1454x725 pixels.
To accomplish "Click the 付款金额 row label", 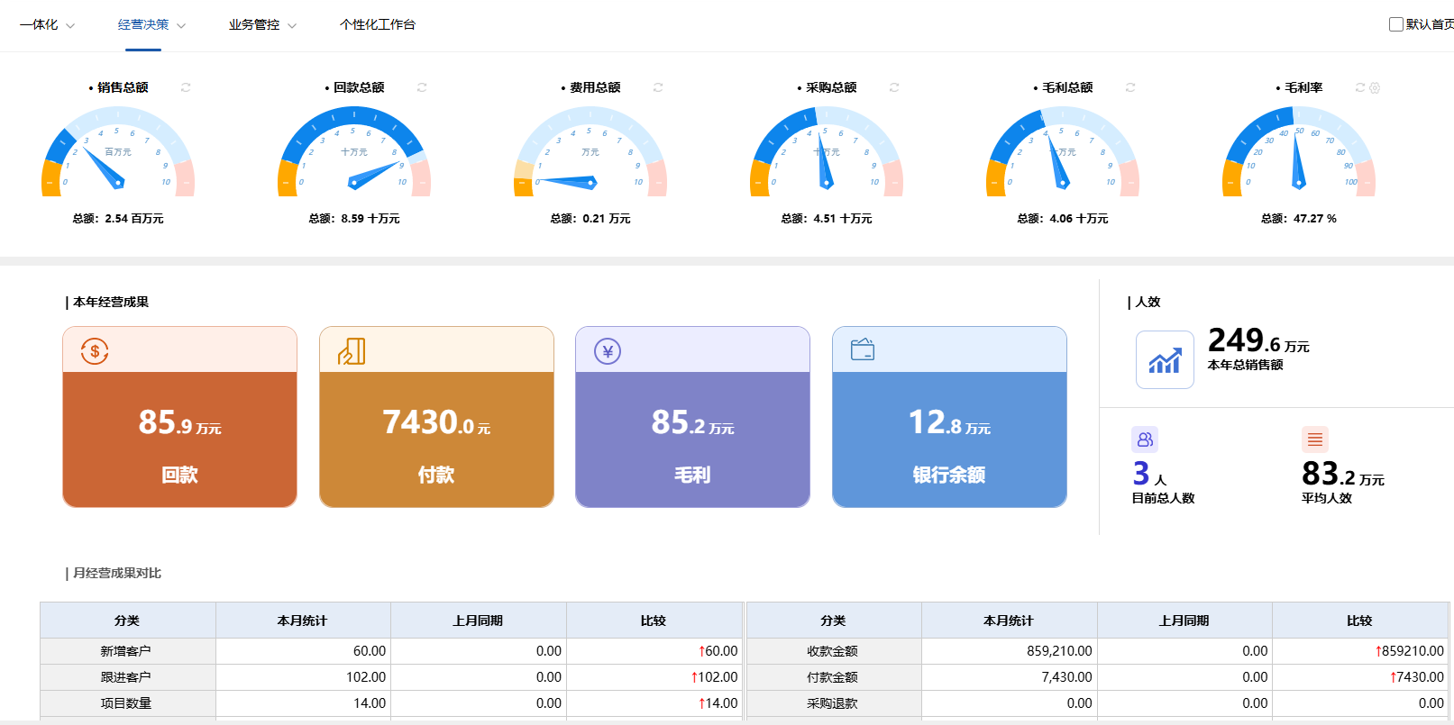I will [x=832, y=677].
